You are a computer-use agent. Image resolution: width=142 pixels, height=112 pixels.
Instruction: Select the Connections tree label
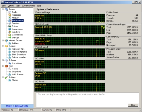click(17, 29)
